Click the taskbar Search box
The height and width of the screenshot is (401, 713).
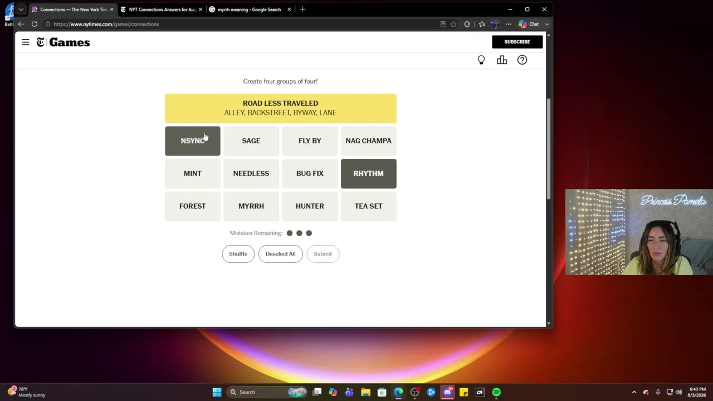tap(267, 392)
